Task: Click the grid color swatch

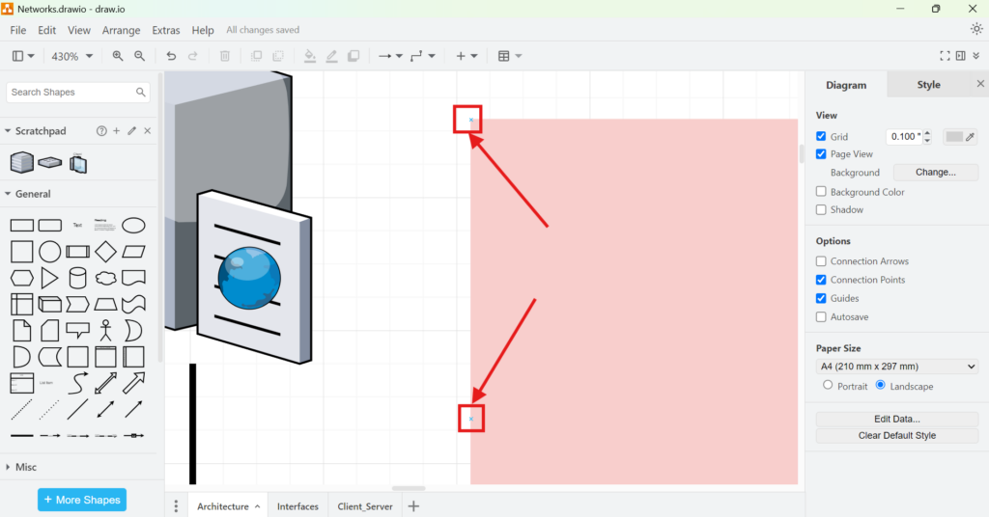Action: click(x=954, y=137)
